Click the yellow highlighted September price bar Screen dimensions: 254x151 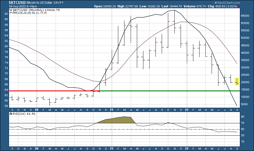237,81
